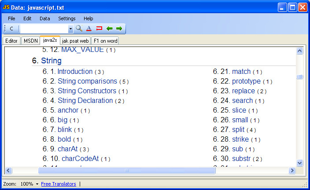This screenshot has height=190, width=310.
Task: Click inside the toolbar search text field
Action: [44, 29]
